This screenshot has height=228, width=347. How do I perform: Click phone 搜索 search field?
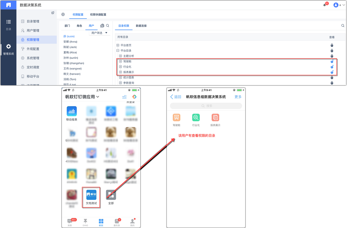(206, 106)
